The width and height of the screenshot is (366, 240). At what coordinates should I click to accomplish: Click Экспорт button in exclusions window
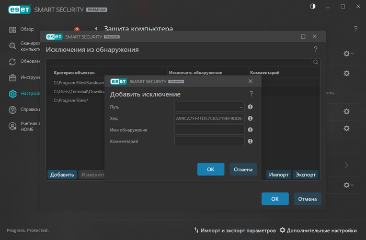point(306,174)
